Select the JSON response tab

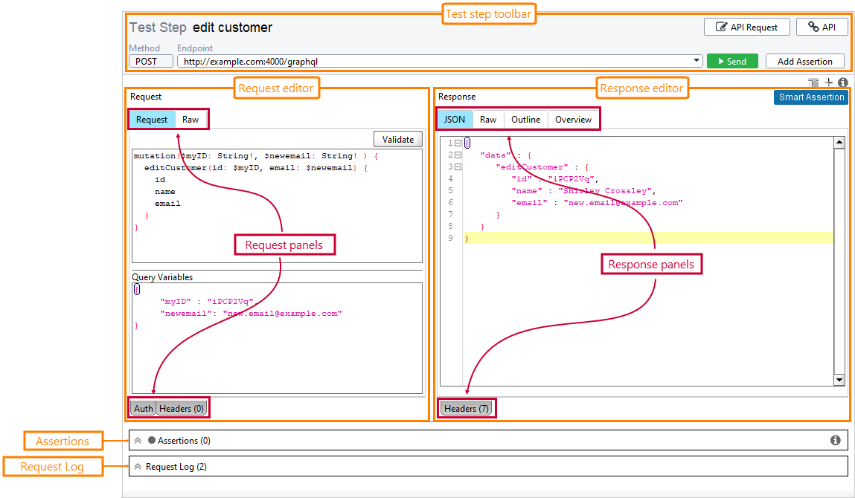[x=454, y=120]
